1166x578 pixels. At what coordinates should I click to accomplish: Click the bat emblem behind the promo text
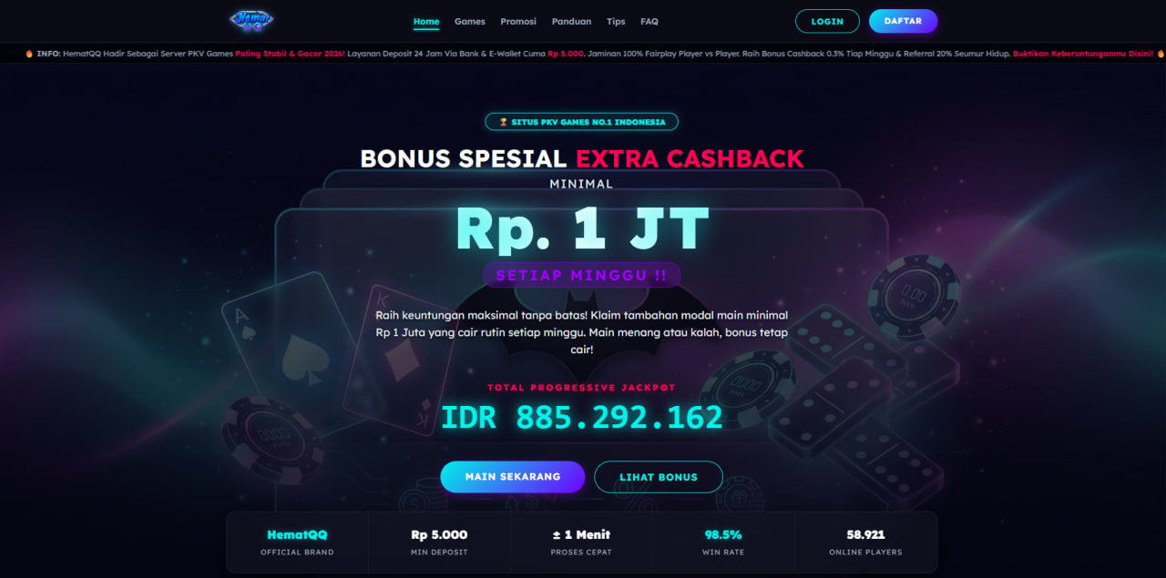point(582,330)
